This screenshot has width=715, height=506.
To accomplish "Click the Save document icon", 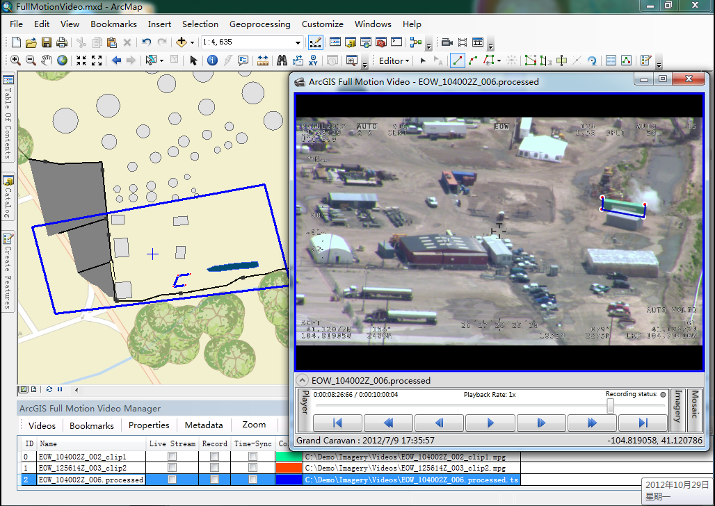I will point(47,42).
